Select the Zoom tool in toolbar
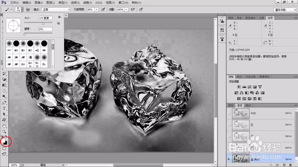Image resolution: width=298 pixels, height=167 pixels. pyautogui.click(x=4, y=132)
